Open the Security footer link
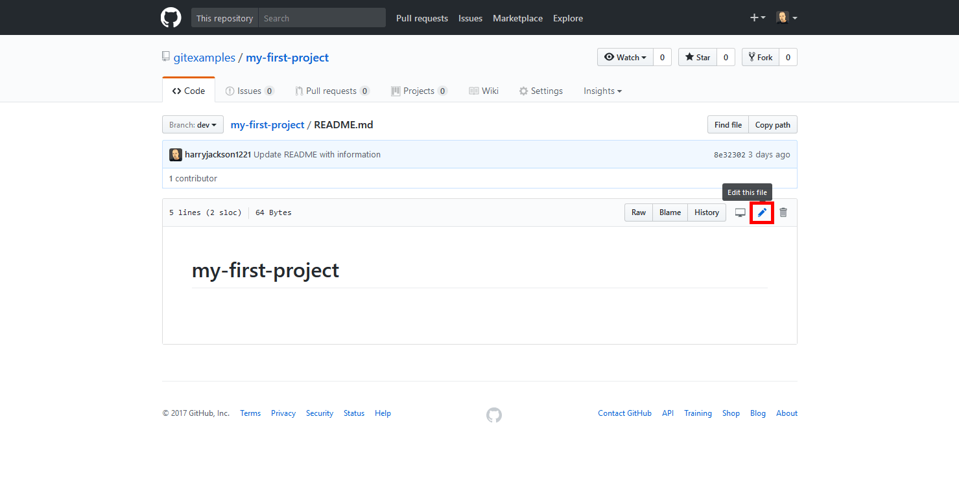Image resolution: width=959 pixels, height=480 pixels. click(x=320, y=413)
